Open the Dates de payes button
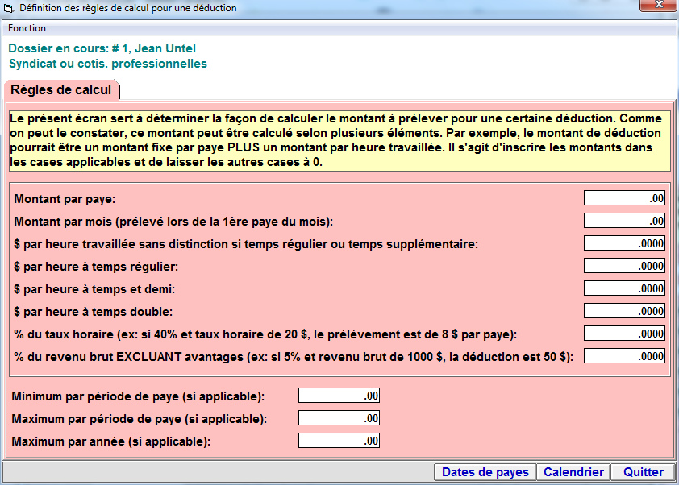Viewport: 679px width, 485px height. click(485, 472)
